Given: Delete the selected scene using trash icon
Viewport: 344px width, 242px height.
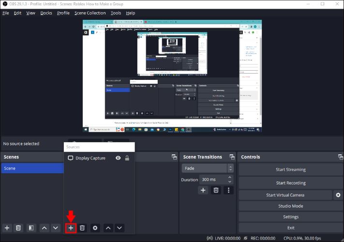Looking at the screenshot, I should [18, 227].
